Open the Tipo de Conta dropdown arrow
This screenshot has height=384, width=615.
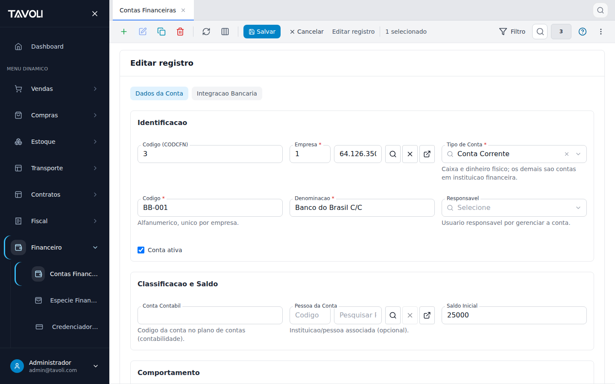coord(578,154)
